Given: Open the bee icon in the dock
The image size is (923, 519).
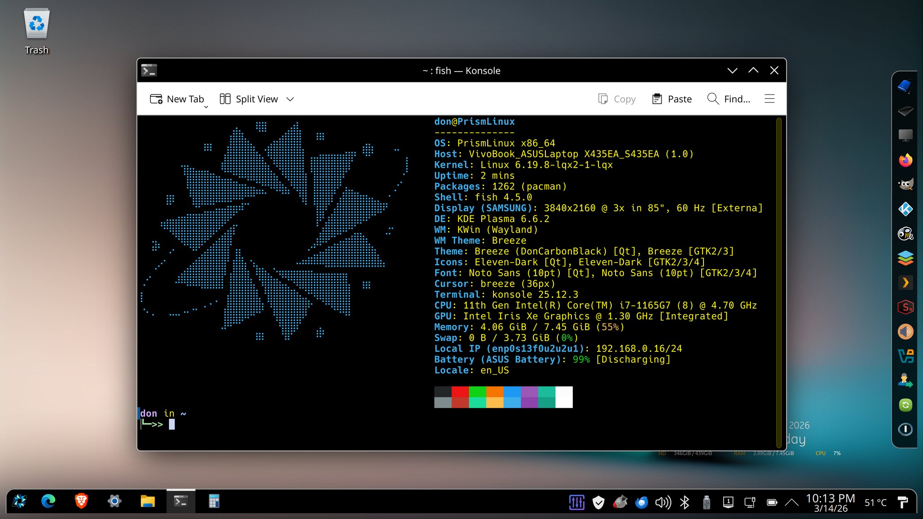Looking at the screenshot, I should pyautogui.click(x=905, y=234).
